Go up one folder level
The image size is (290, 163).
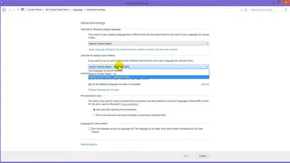tap(18, 10)
